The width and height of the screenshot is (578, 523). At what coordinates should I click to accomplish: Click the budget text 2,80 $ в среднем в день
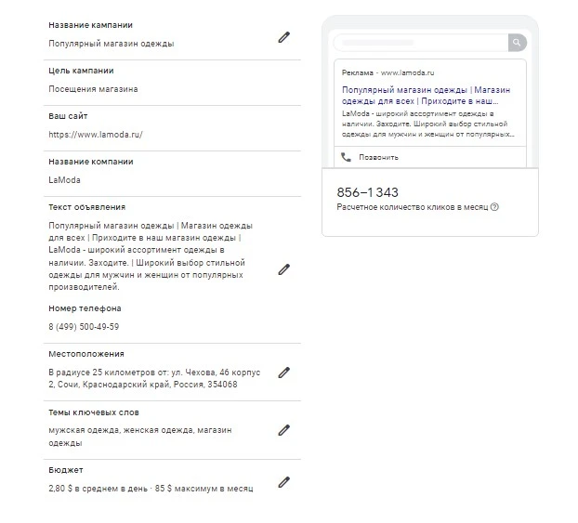(98, 489)
